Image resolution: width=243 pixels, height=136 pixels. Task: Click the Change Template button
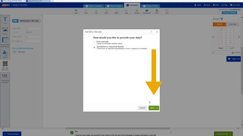point(229,12)
